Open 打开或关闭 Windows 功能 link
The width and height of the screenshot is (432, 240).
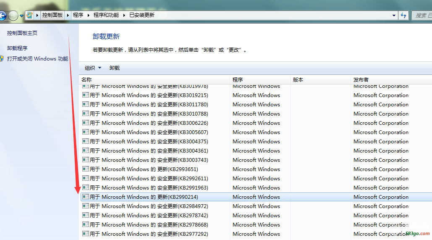37,59
